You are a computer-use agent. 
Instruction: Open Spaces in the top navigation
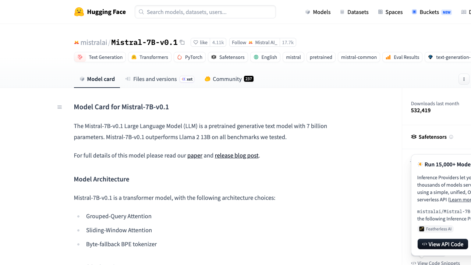point(390,12)
